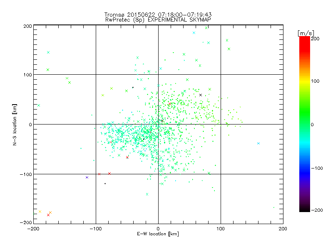
Task: Select the black dot below the -100 gridline
Action: (x=105, y=183)
